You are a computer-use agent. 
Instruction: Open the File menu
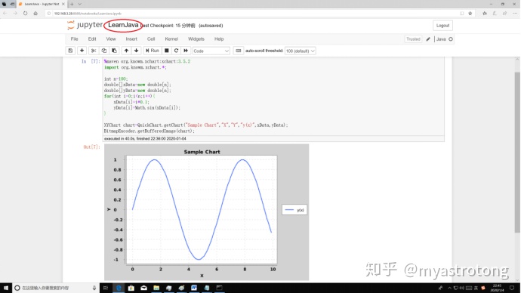coord(75,39)
